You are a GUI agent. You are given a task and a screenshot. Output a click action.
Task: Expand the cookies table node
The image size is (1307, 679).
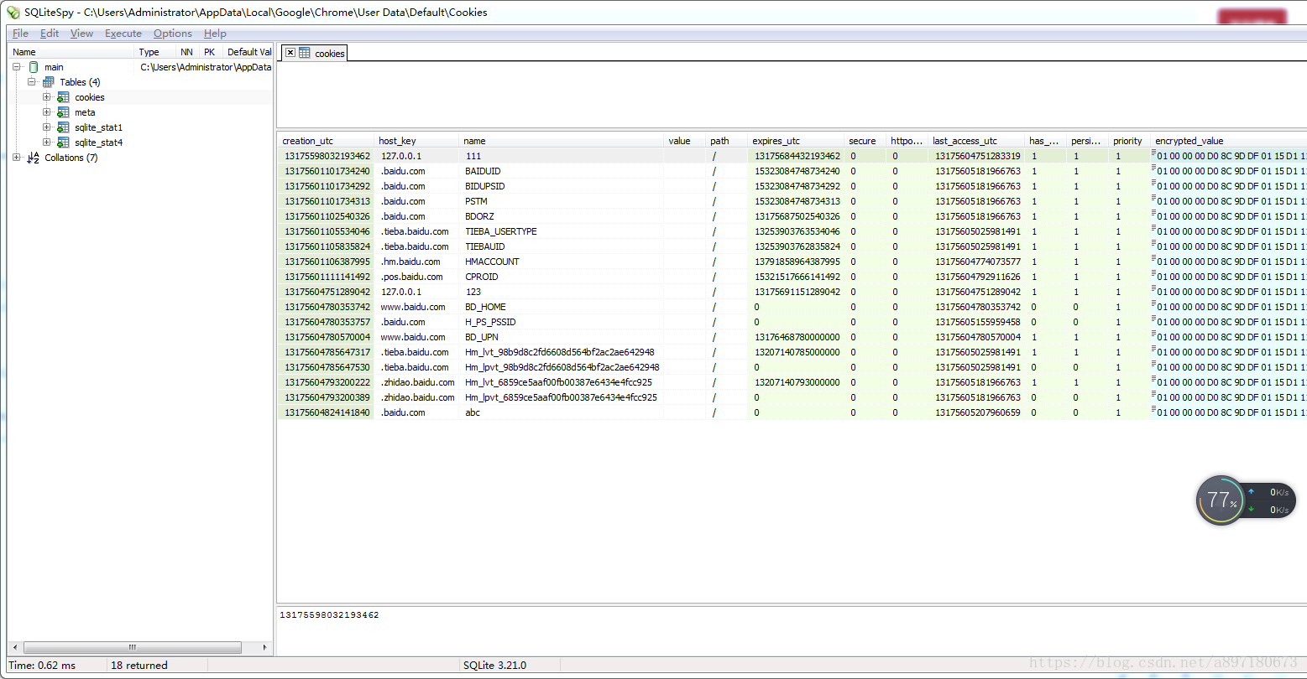[48, 97]
